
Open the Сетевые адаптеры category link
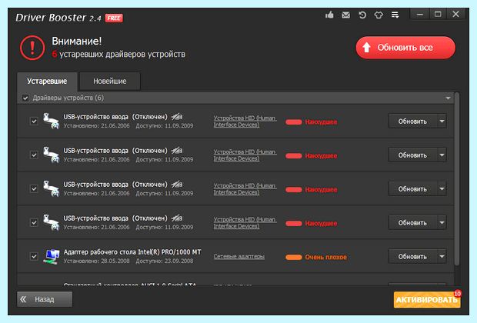pos(239,256)
